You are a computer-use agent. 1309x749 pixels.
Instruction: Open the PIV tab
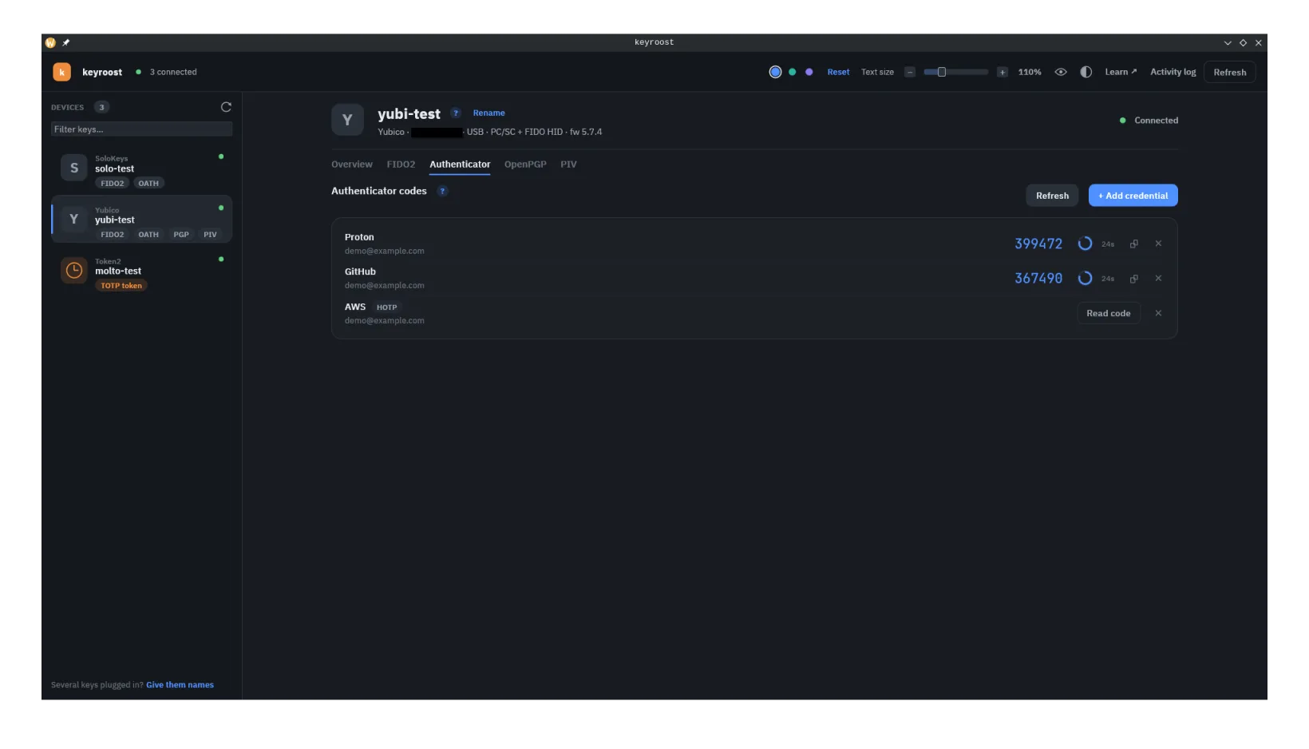click(x=568, y=164)
